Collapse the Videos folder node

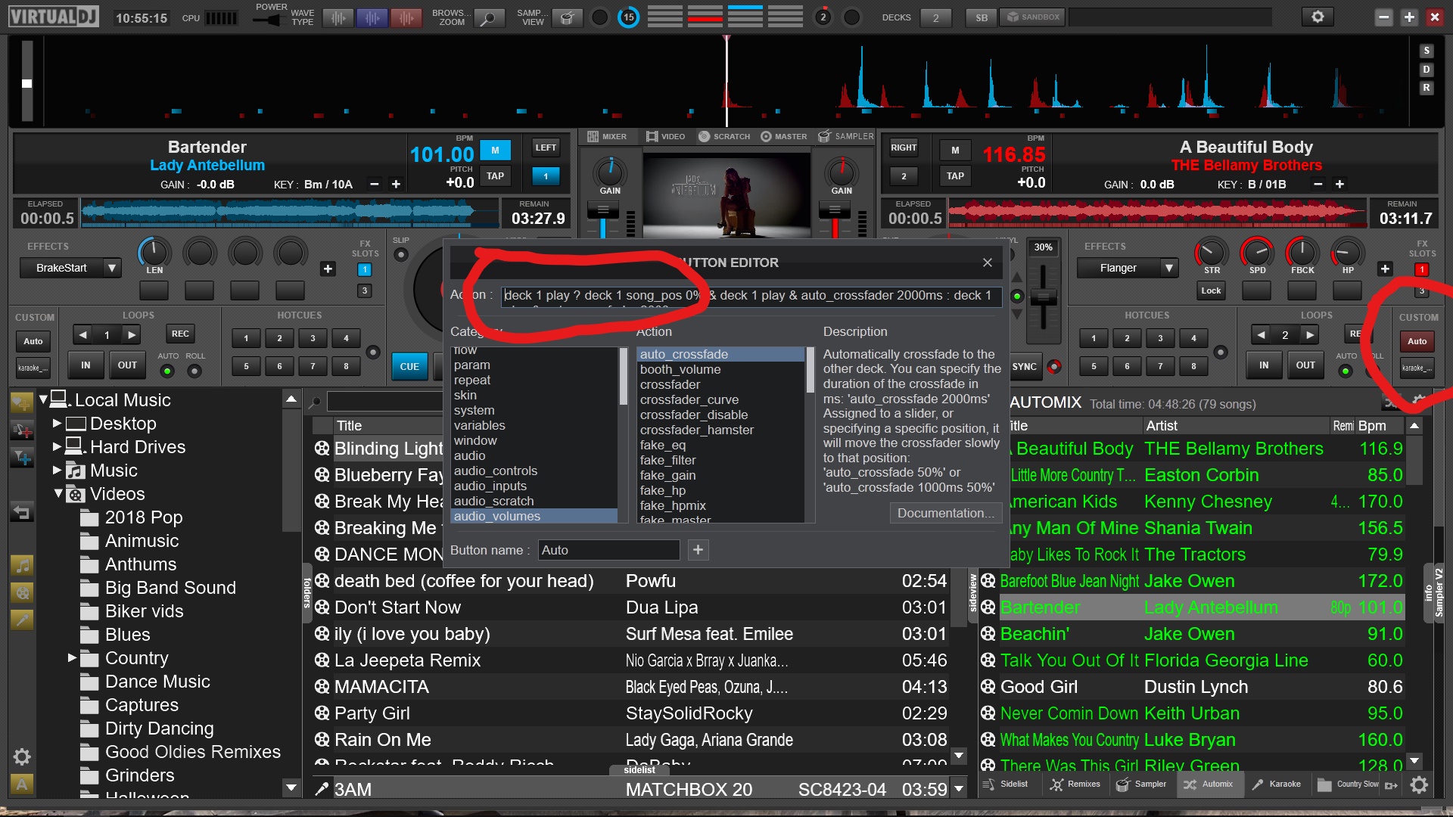click(x=58, y=493)
